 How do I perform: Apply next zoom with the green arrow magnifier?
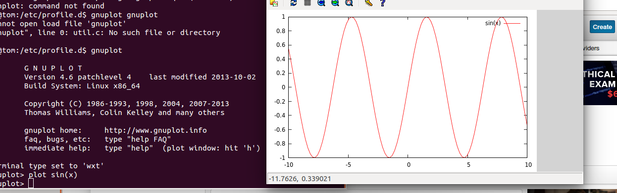(335, 3)
